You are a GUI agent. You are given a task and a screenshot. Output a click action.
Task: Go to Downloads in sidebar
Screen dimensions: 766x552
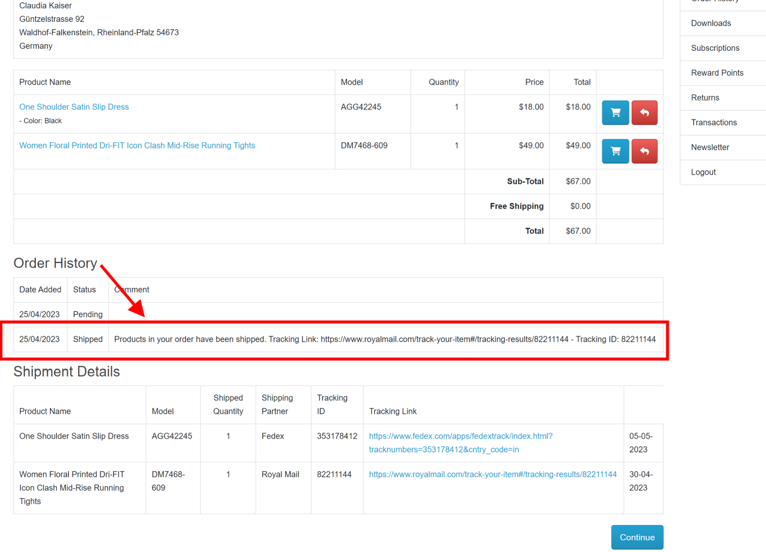[711, 23]
